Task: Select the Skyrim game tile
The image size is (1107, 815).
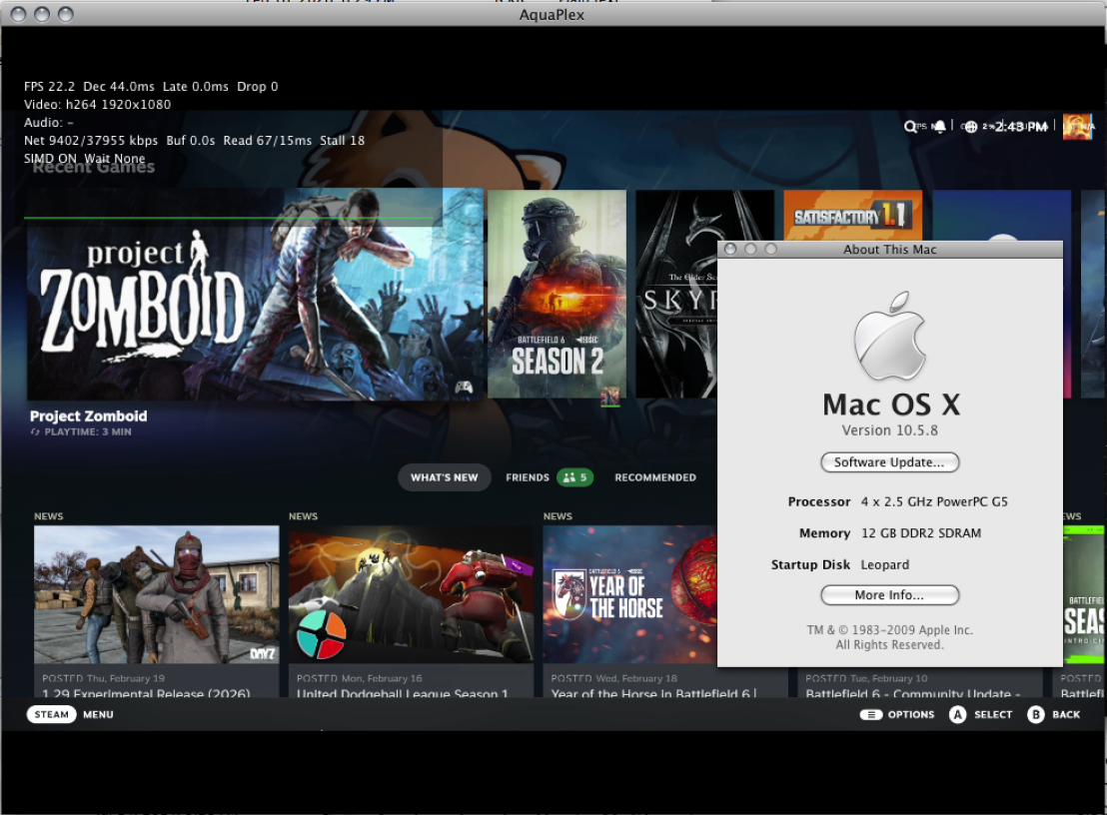Action: 676,295
